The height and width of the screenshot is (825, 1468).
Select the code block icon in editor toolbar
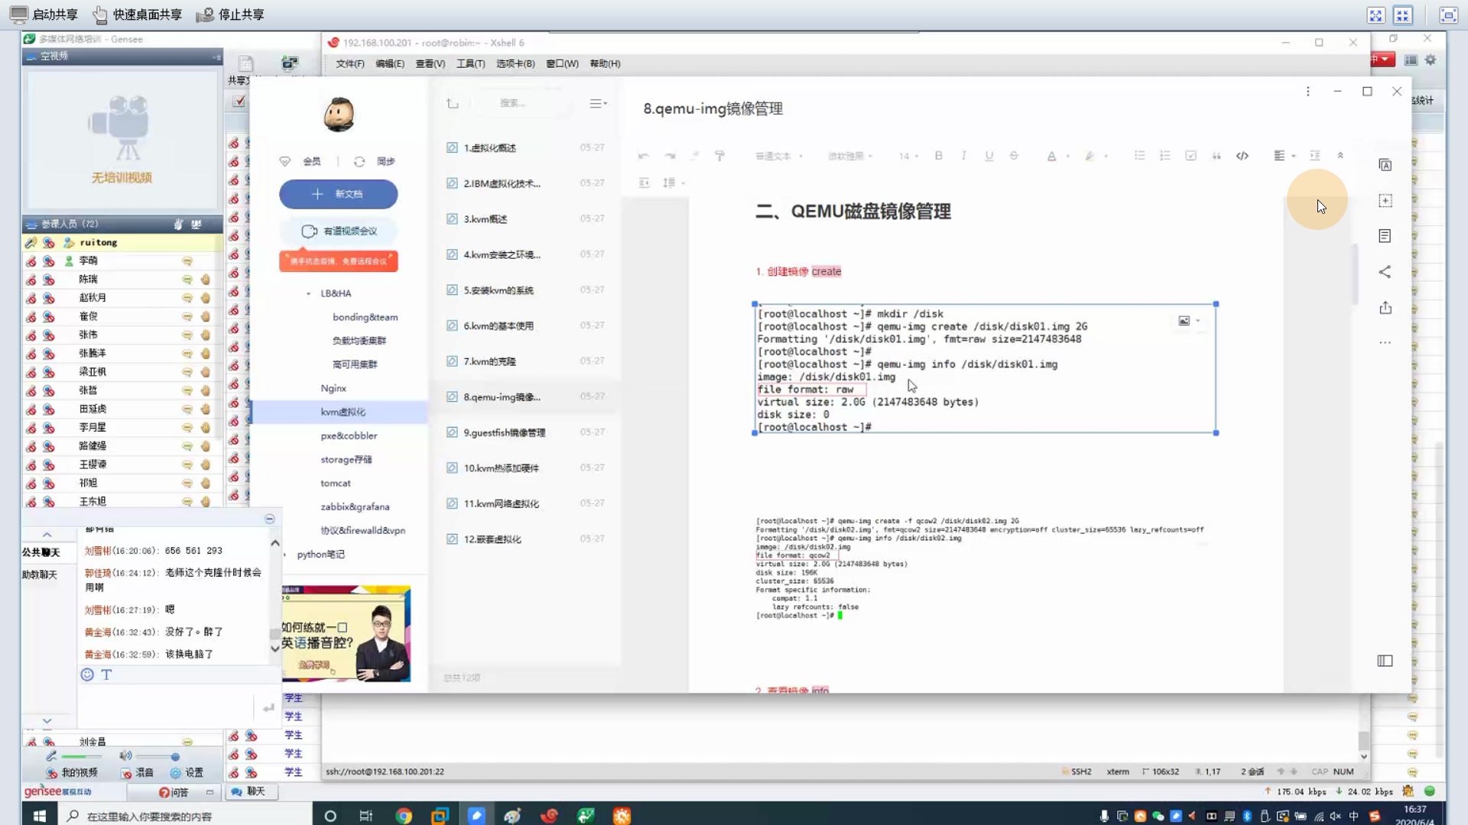coord(1242,156)
